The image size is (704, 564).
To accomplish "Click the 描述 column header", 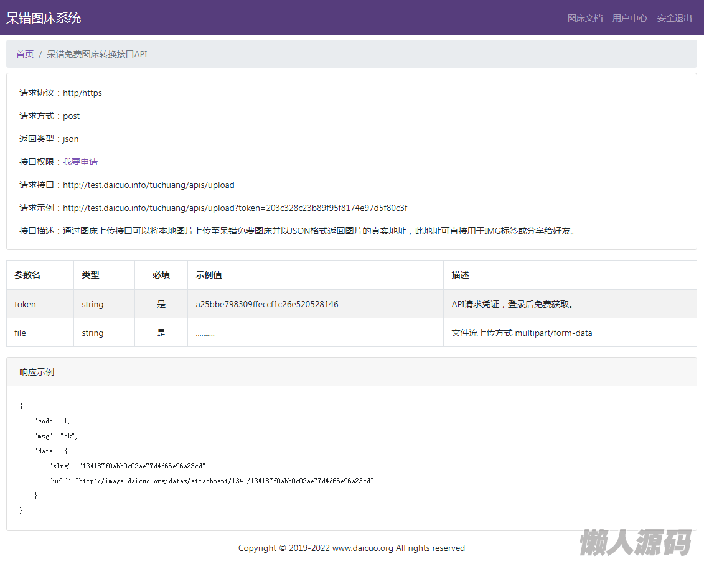I will pyautogui.click(x=460, y=275).
